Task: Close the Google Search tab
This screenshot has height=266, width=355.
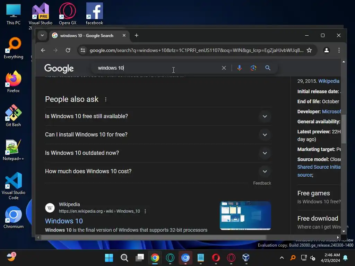Action: [124, 36]
